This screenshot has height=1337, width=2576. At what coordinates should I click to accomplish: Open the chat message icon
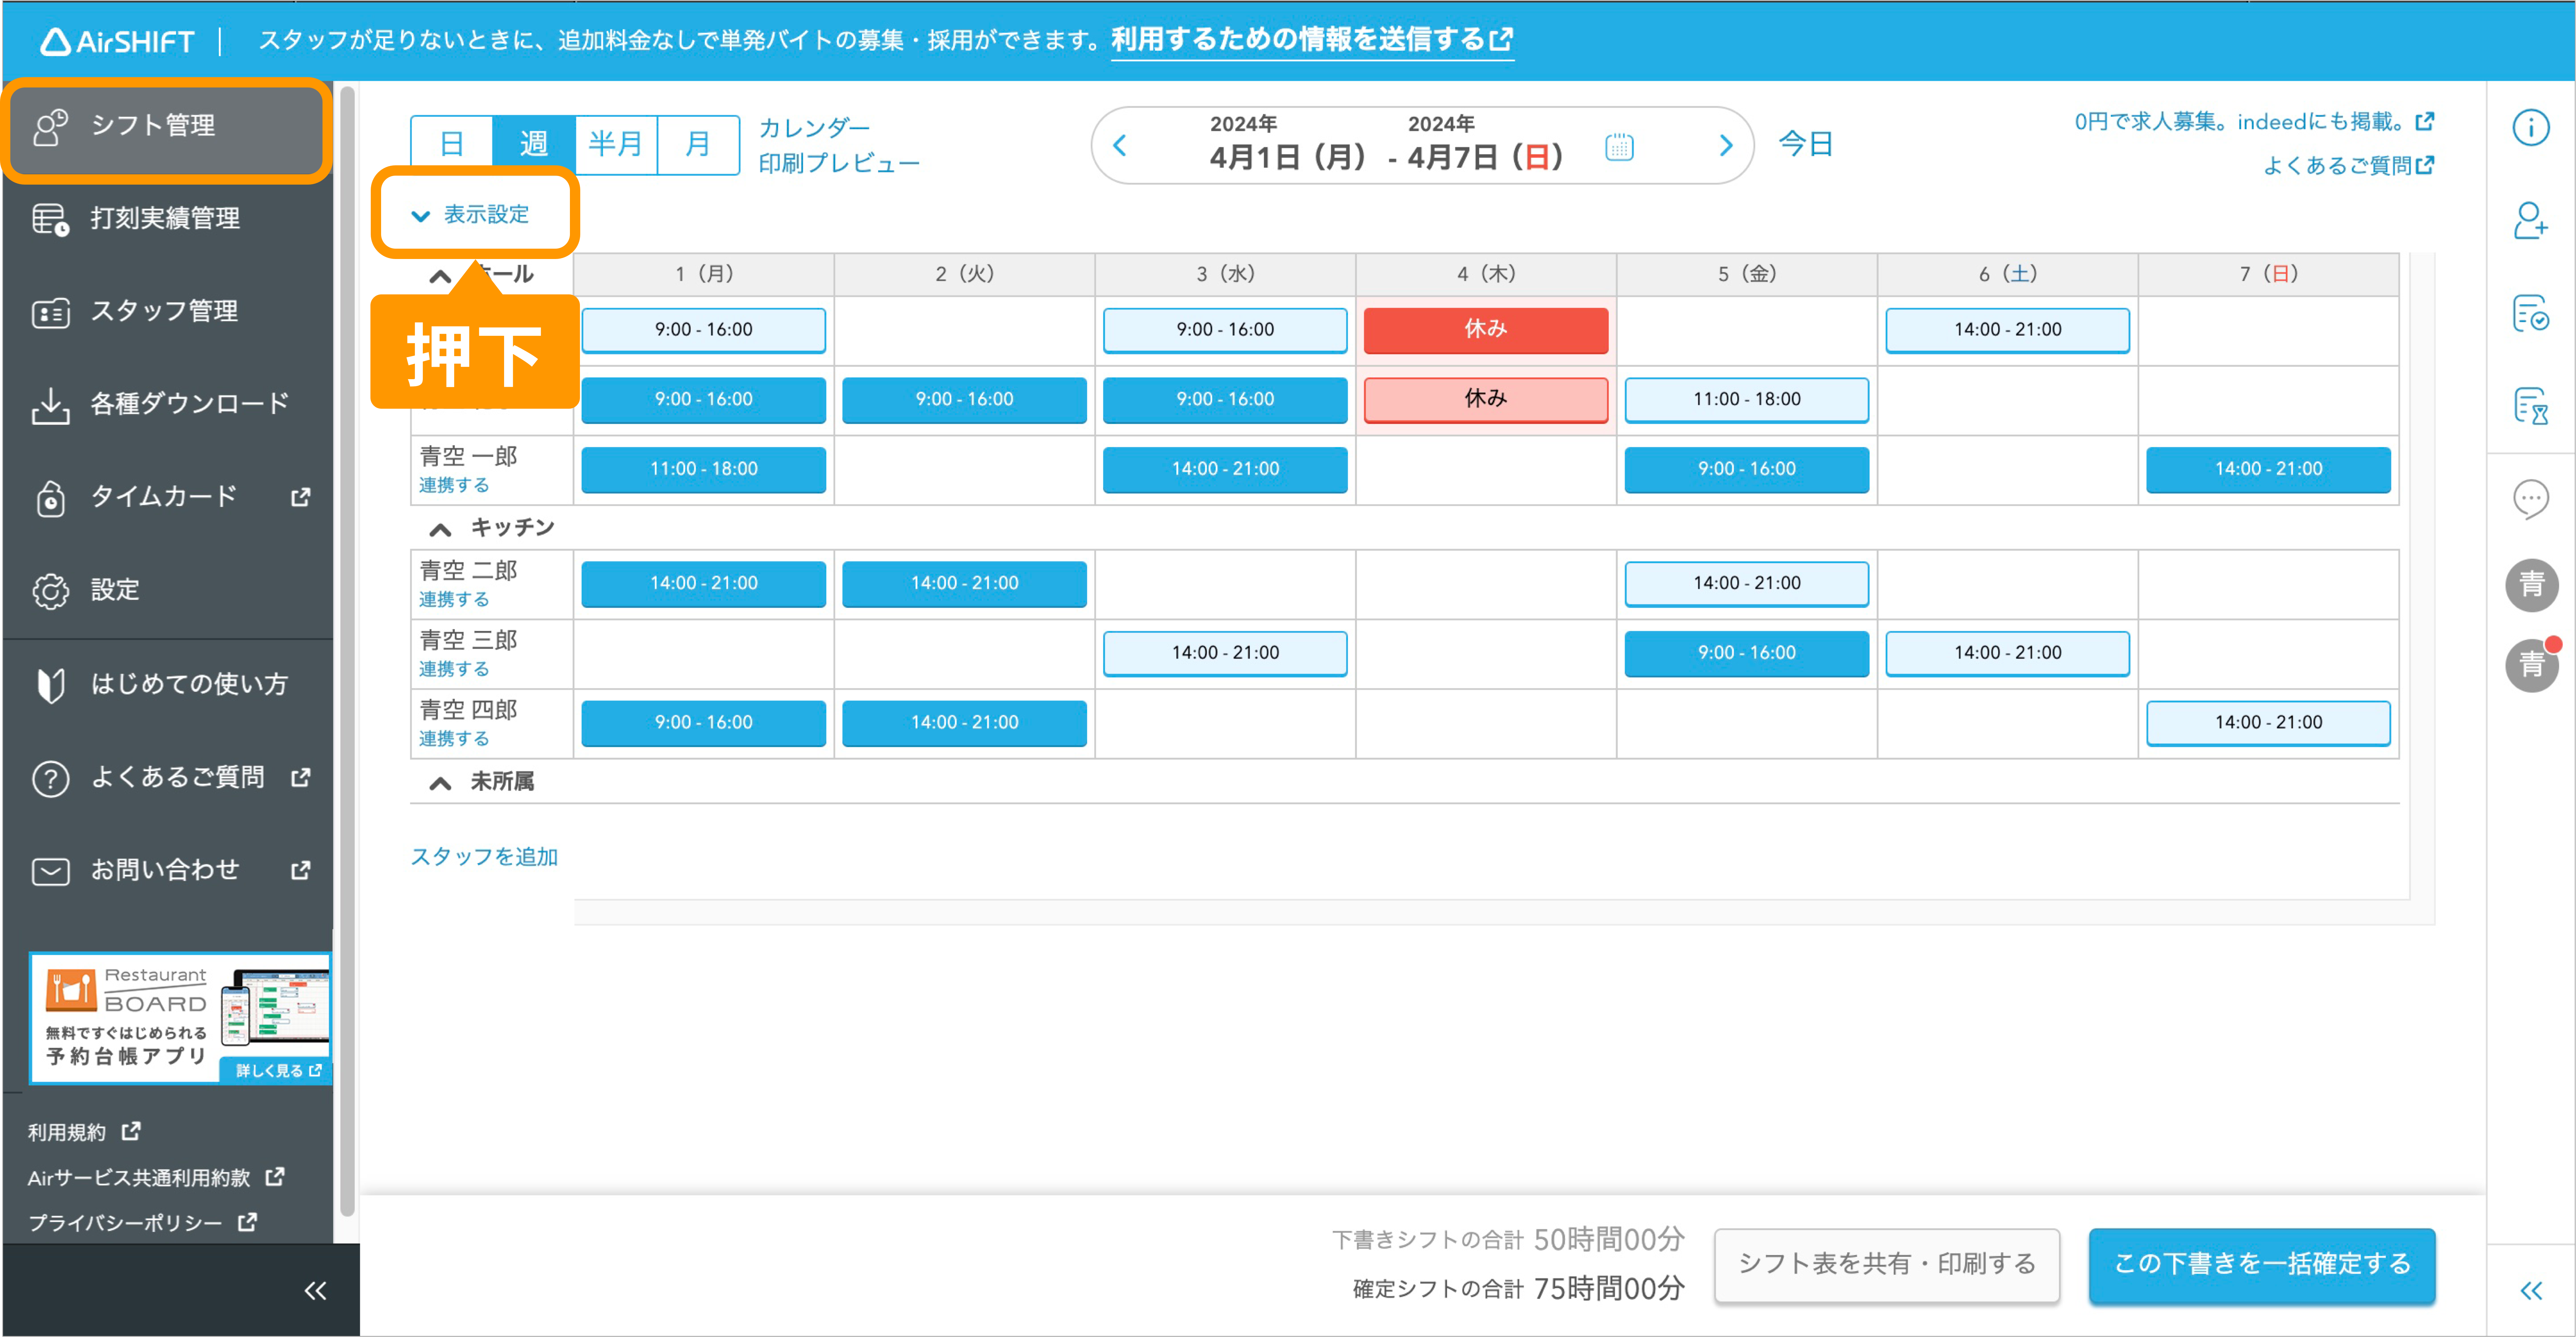pos(2531,499)
